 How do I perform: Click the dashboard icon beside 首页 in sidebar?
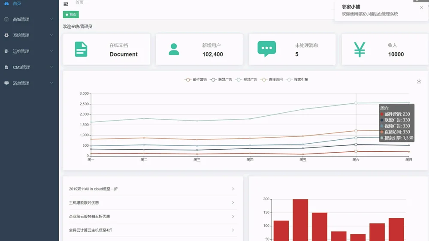coord(6,3)
